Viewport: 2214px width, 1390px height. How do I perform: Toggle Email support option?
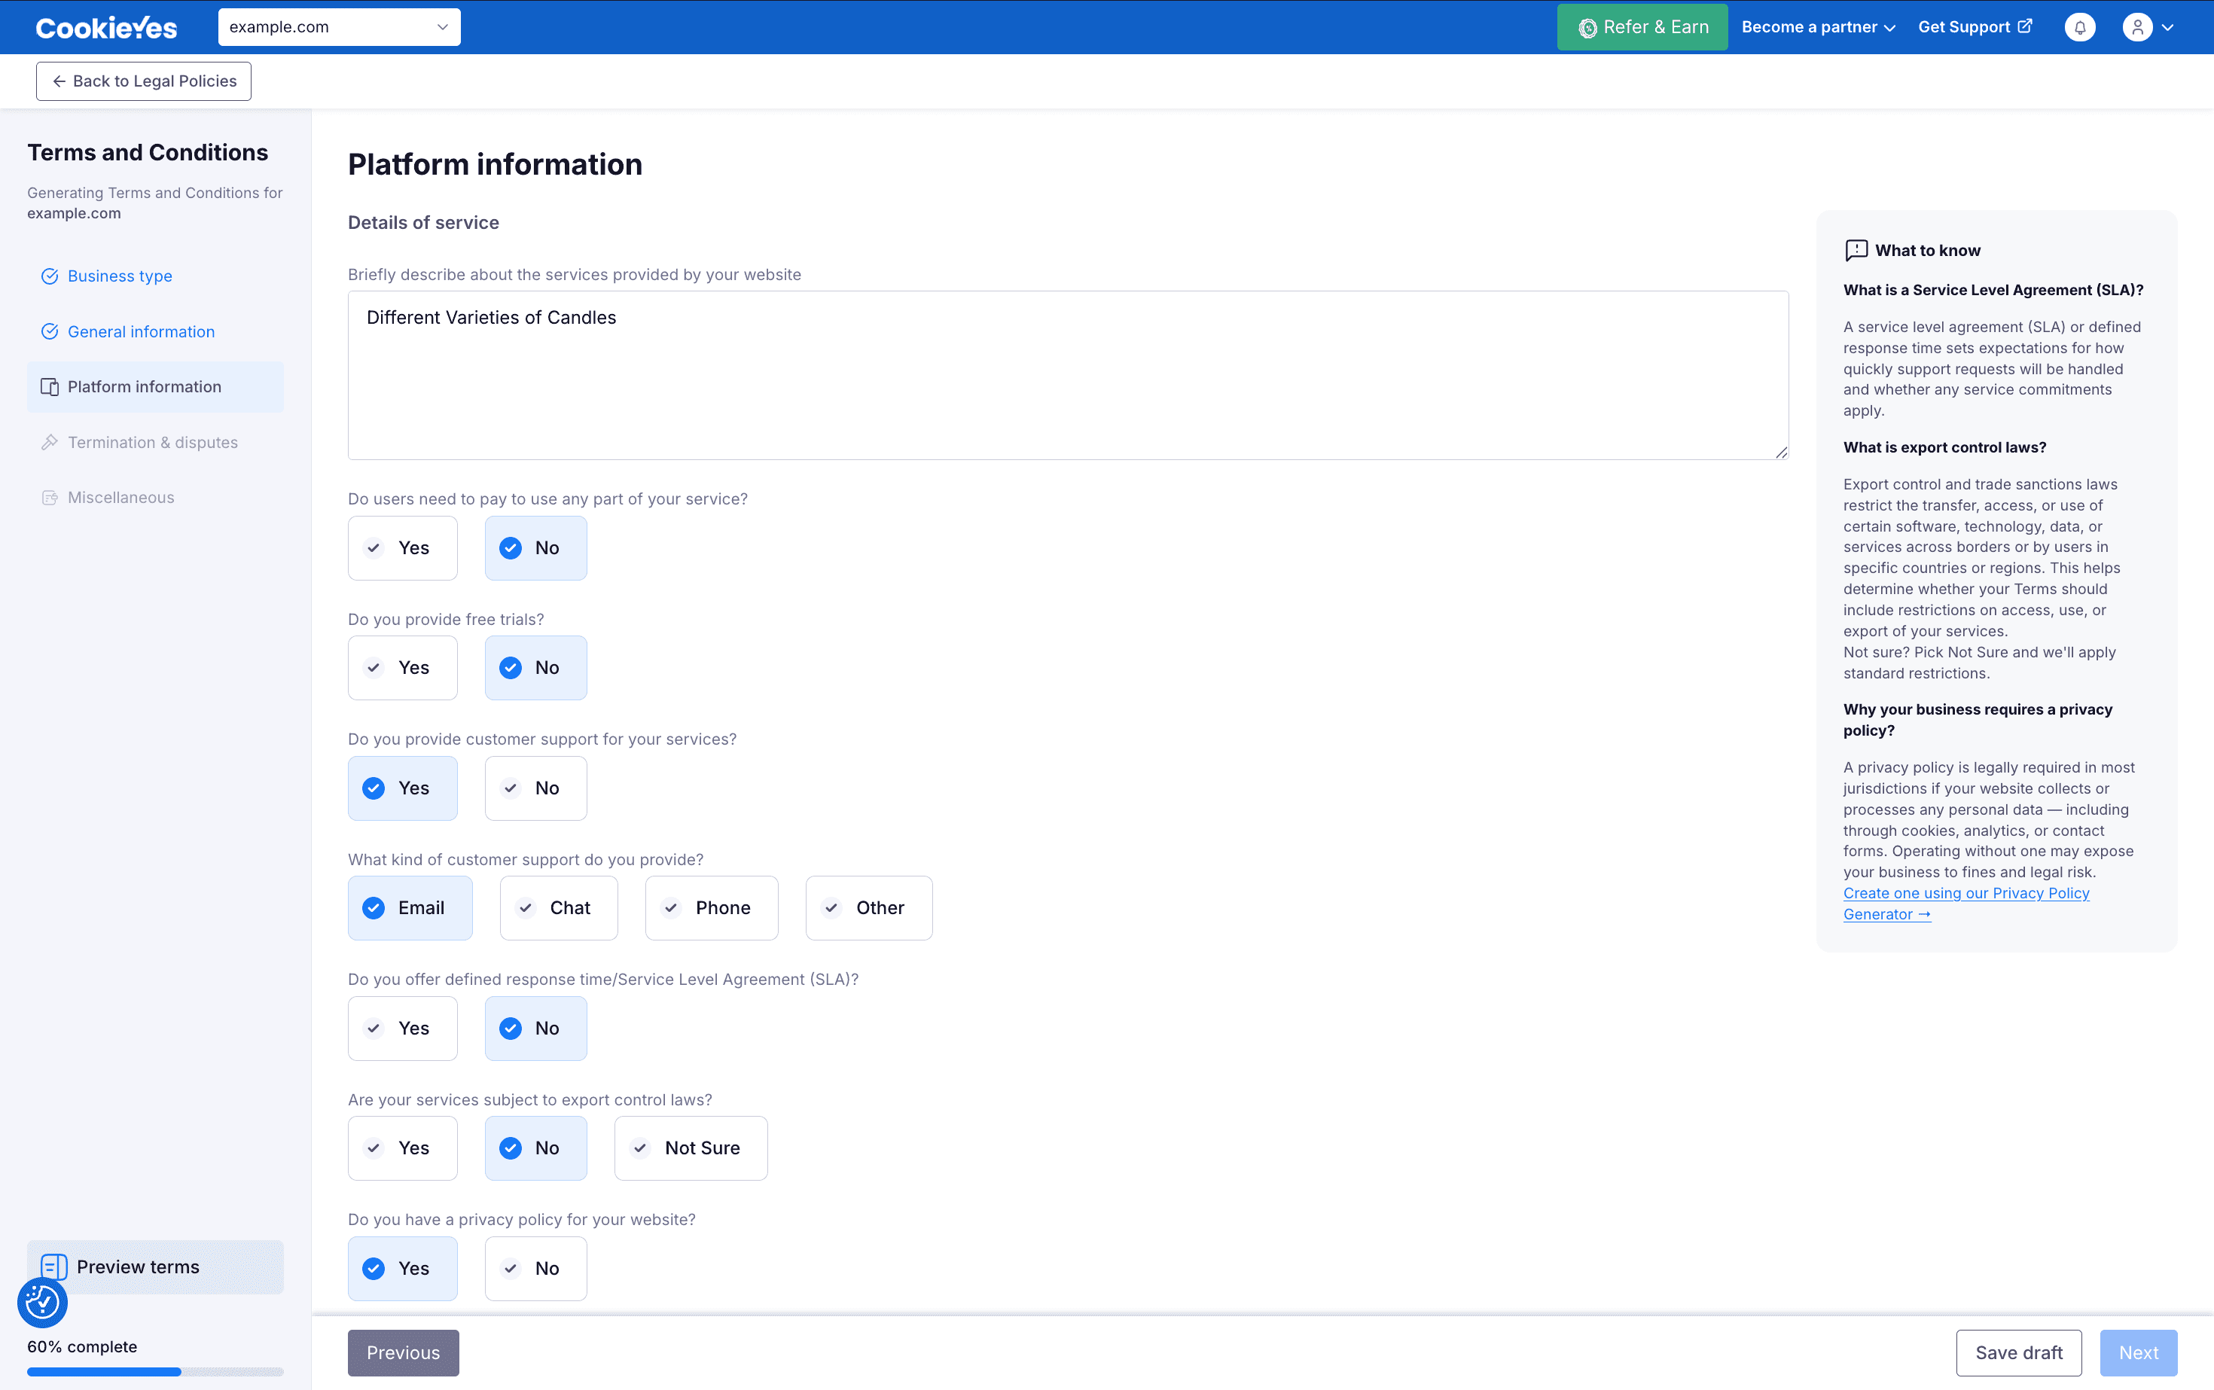(410, 908)
